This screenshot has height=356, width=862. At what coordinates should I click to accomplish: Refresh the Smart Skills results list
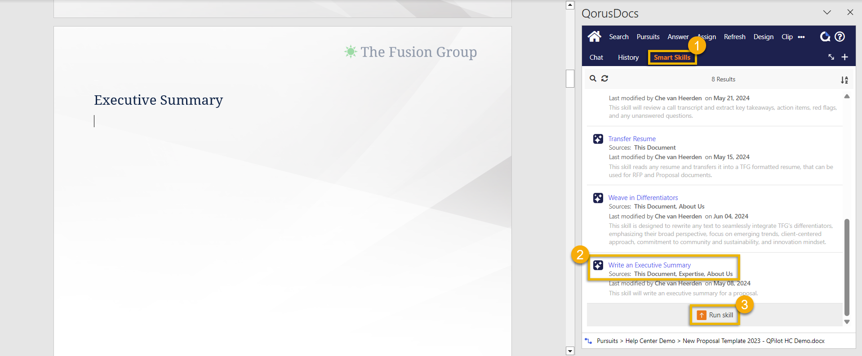click(x=604, y=79)
